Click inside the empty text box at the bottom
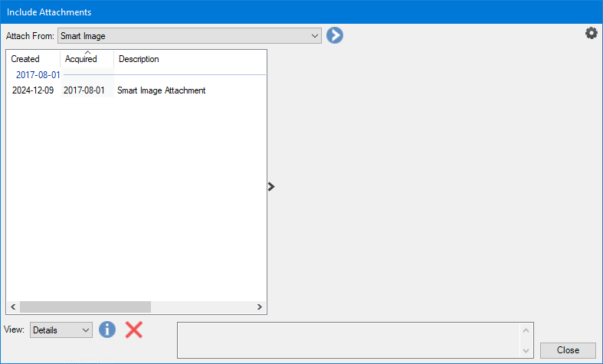The image size is (603, 364). point(349,339)
